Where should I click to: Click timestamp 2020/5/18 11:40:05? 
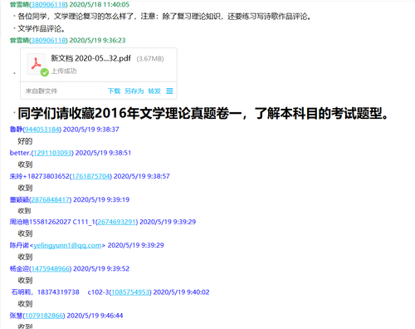coord(99,4)
